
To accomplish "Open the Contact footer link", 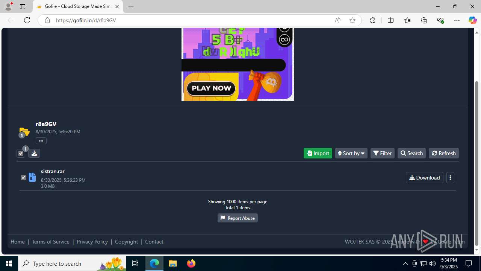I will [x=154, y=242].
